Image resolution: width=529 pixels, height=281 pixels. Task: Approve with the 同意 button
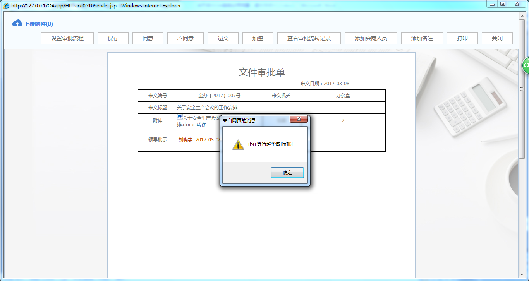coord(148,38)
